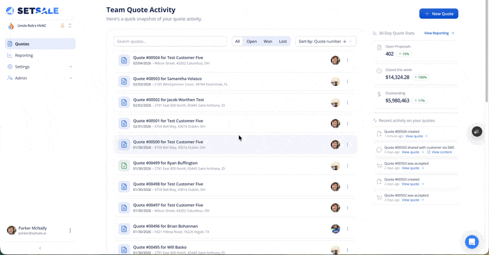Click the document icon for Quote #00500
This screenshot has width=489, height=255.
[124, 145]
